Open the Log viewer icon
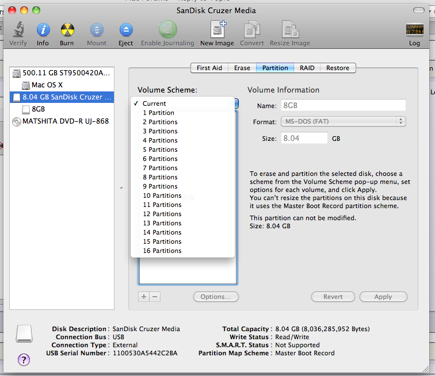Image resolution: width=435 pixels, height=376 pixels. (415, 29)
